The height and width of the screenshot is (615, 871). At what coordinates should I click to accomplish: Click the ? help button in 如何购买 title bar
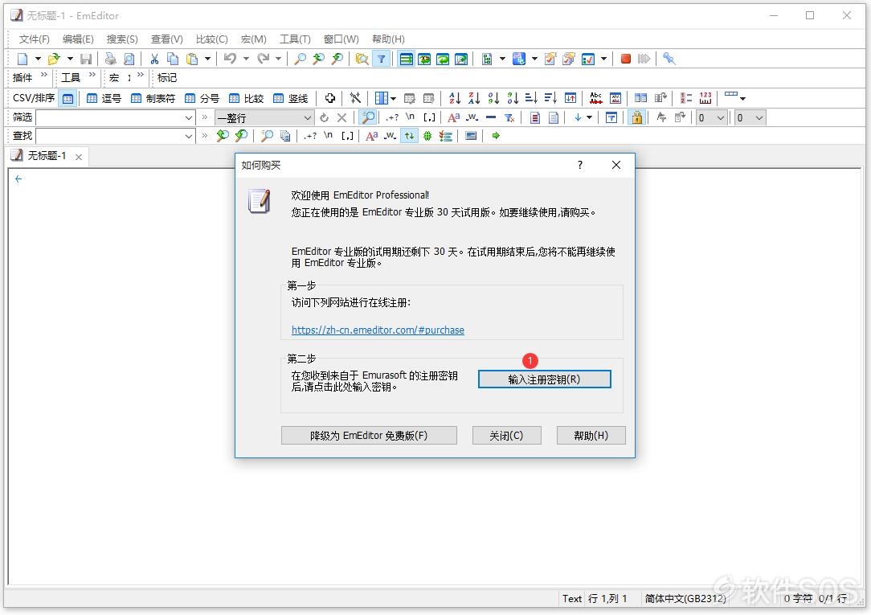coord(580,165)
